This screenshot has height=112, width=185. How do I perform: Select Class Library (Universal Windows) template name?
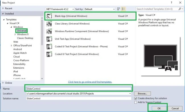(x=72, y=24)
